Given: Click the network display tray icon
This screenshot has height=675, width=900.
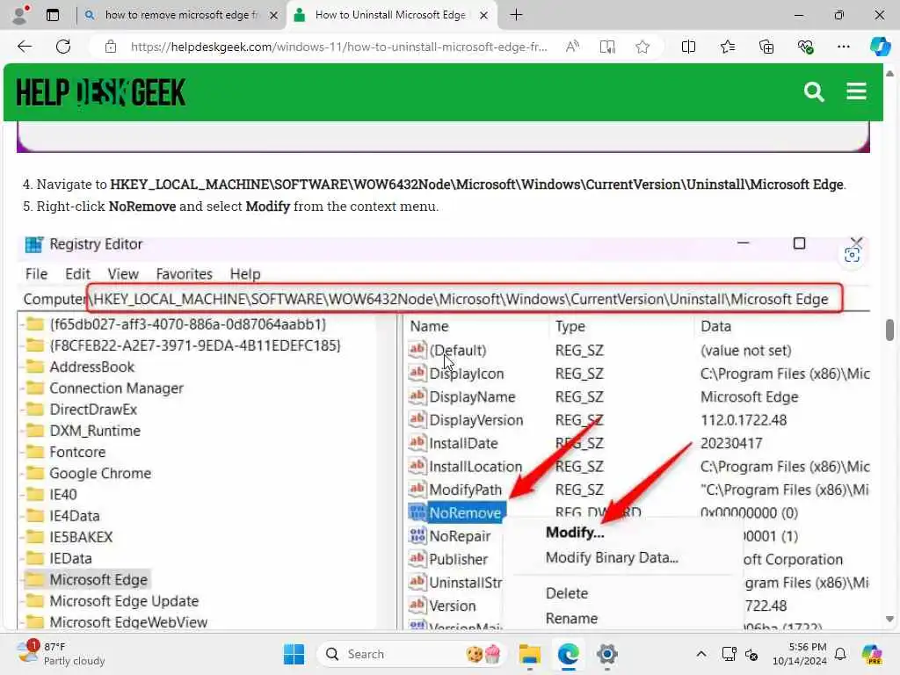Looking at the screenshot, I should point(729,654).
